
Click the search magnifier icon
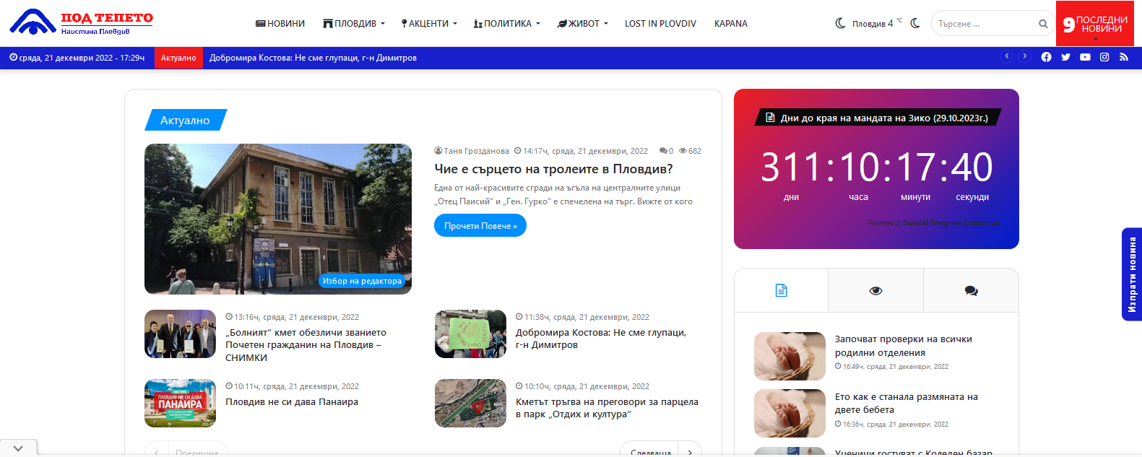[1043, 24]
